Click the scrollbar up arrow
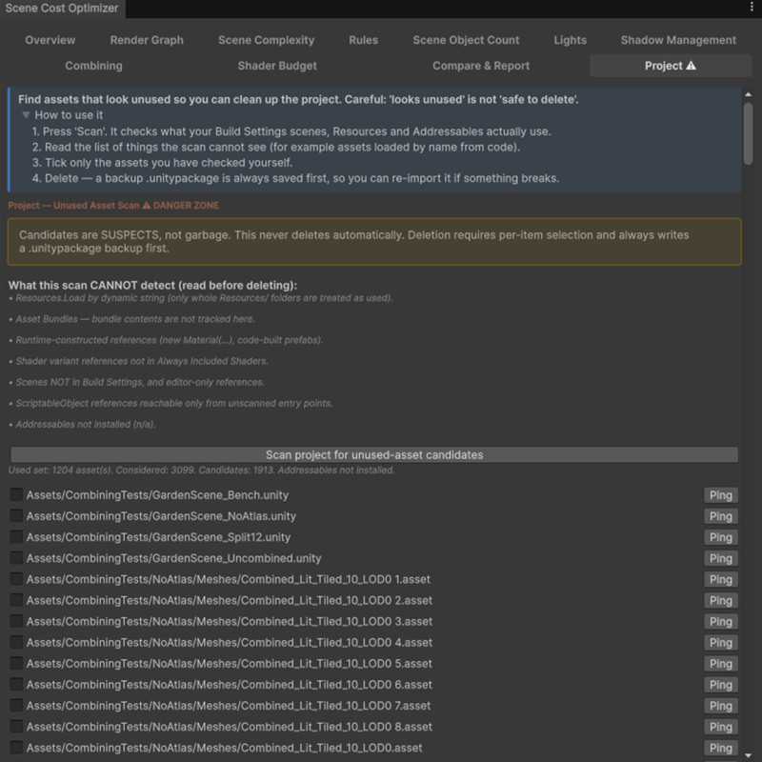762x762 pixels. [749, 94]
